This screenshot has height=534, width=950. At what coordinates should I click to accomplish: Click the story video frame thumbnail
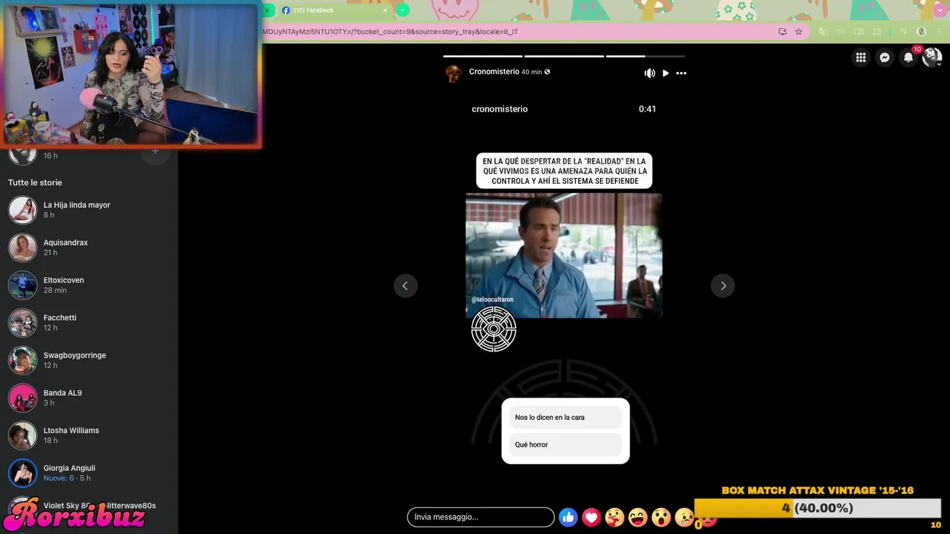tap(563, 256)
